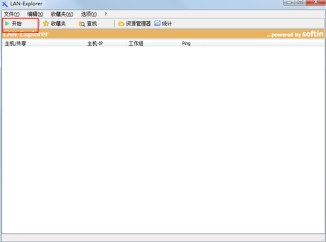Sort by 主机-IP column header

tap(105, 43)
